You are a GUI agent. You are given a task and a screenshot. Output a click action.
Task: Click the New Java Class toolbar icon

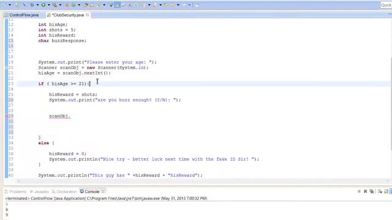coord(73,5)
